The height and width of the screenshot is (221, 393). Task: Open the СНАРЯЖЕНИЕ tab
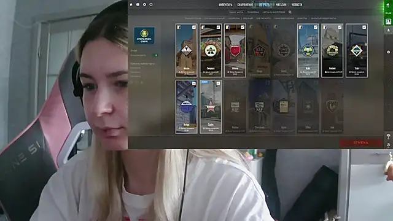pyautogui.click(x=245, y=4)
